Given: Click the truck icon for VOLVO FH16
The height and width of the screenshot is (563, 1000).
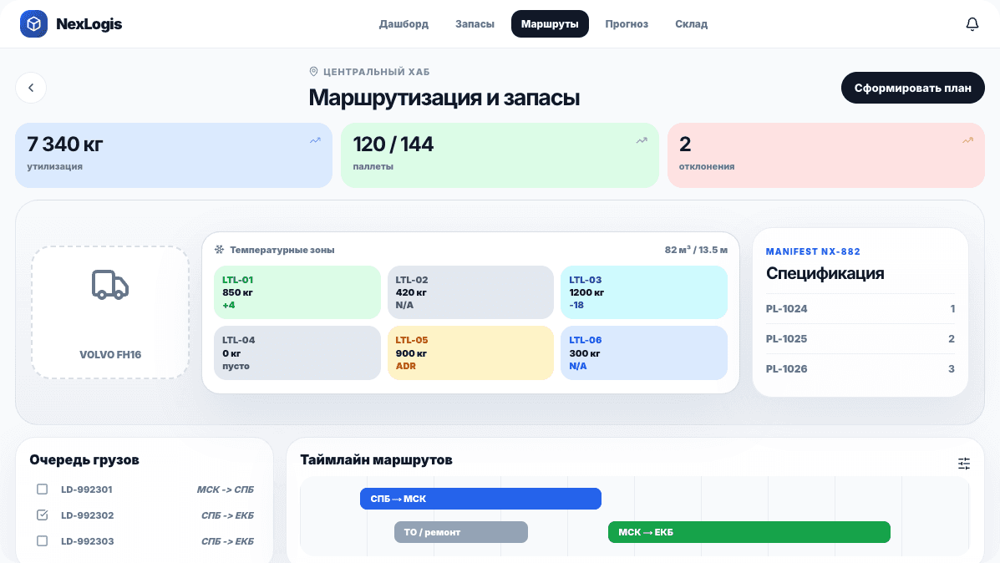Looking at the screenshot, I should coord(110,285).
